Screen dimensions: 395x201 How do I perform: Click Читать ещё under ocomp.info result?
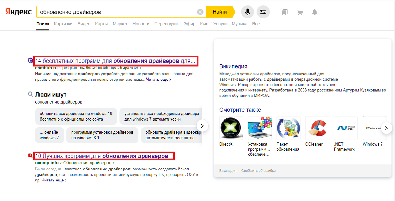point(54,180)
